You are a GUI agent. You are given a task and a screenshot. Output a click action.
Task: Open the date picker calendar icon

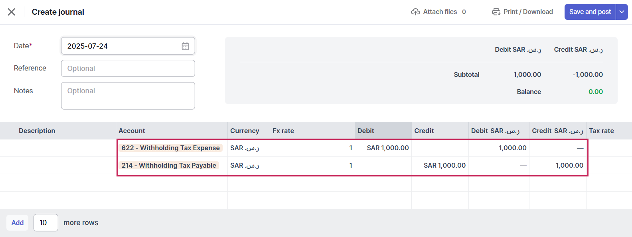(185, 46)
